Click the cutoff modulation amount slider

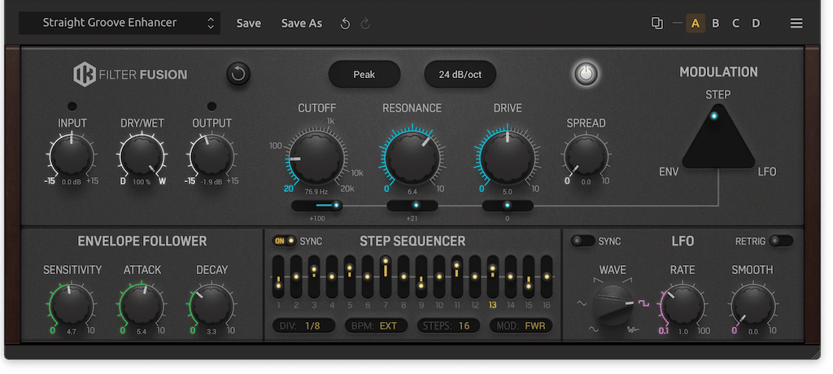317,206
